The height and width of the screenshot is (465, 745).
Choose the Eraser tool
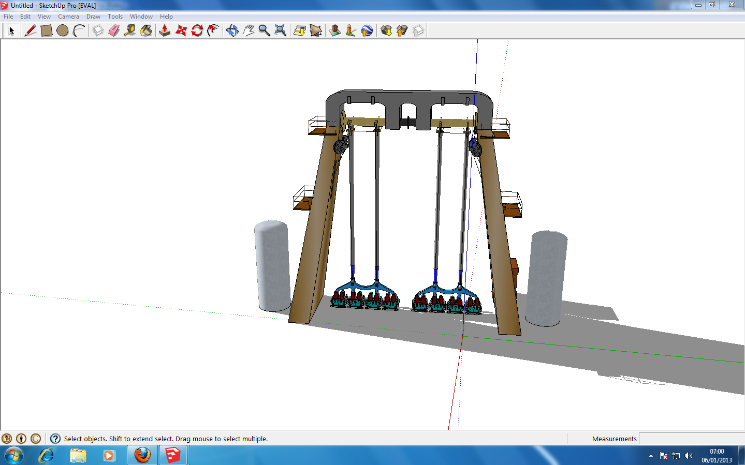(x=114, y=31)
